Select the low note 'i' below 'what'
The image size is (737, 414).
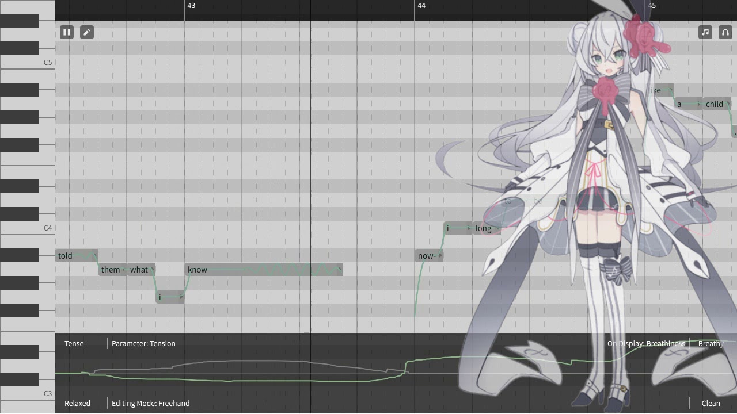[x=170, y=297]
